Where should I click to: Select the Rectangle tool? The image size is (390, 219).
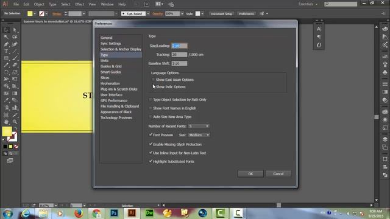pos(6,58)
